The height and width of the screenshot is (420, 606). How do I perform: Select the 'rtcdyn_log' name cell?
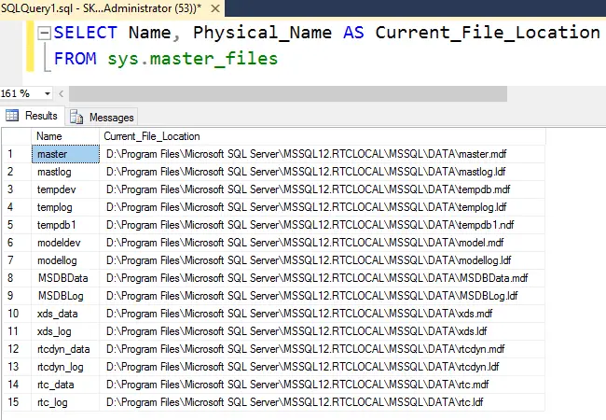click(x=65, y=367)
